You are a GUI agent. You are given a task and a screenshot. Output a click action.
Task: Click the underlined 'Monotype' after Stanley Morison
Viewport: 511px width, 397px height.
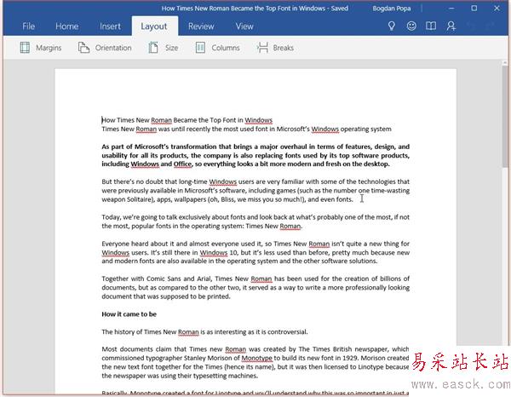[256, 358]
